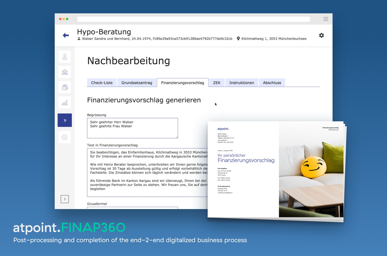
Task: Click the customer person icon in header
Action: click(79, 39)
